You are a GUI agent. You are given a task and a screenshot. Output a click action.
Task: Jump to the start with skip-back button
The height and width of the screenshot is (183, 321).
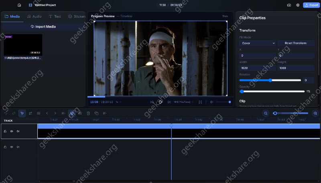pos(152,102)
